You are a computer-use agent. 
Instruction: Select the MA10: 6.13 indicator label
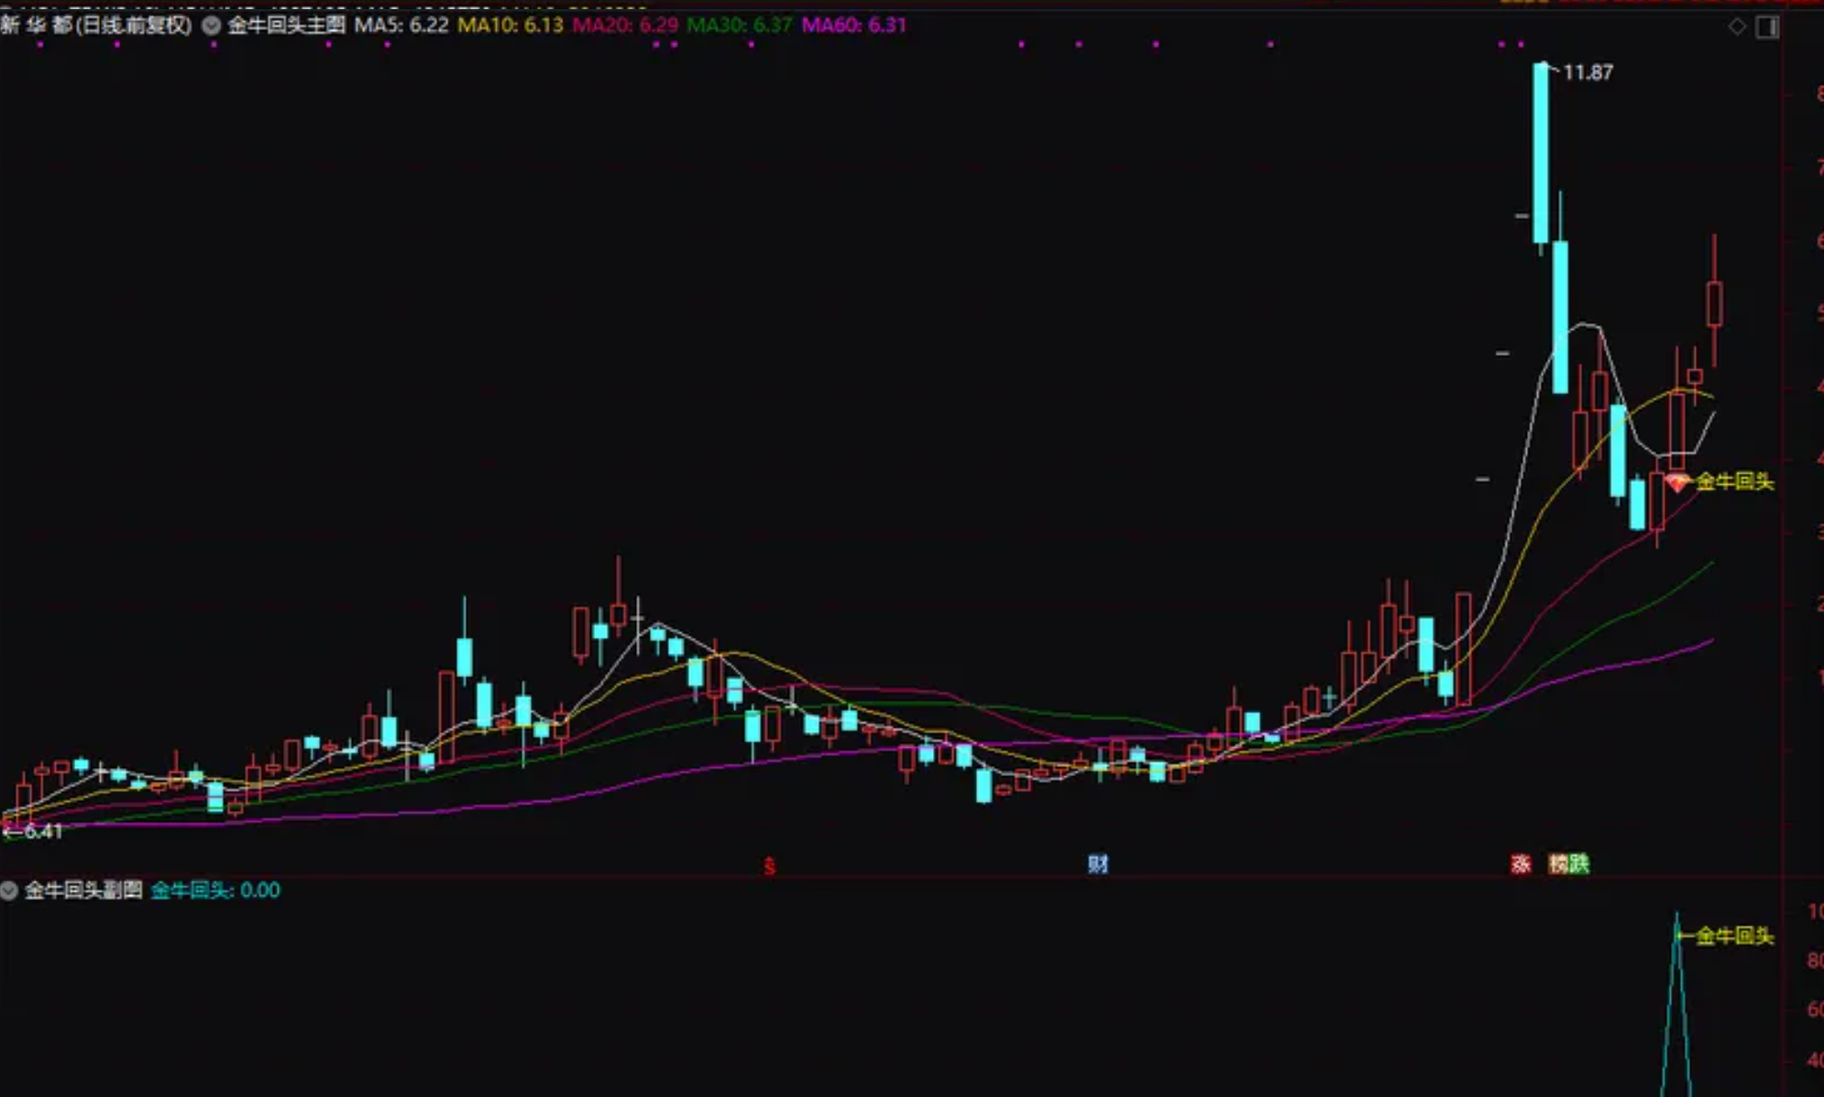[510, 25]
